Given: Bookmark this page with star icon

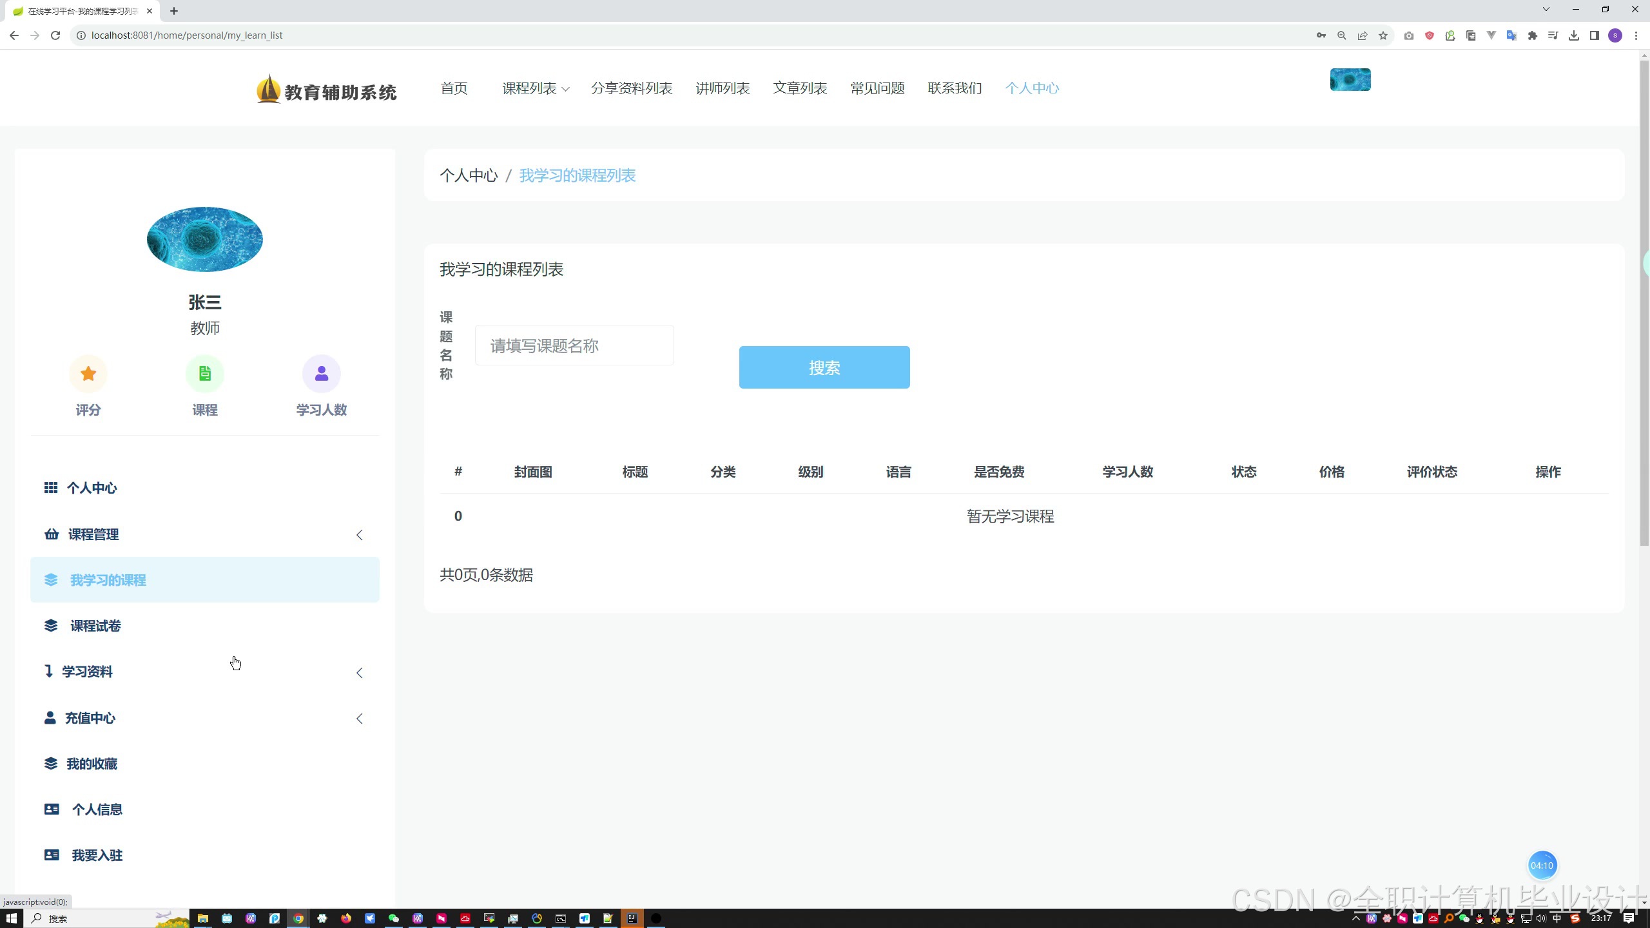Looking at the screenshot, I should coord(1383,35).
